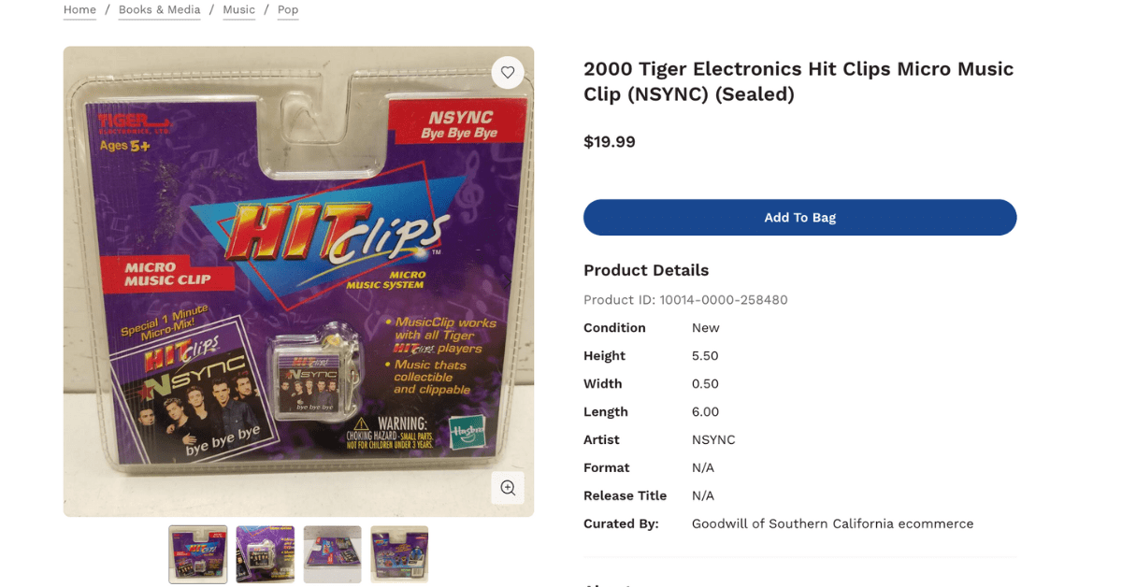The image size is (1122, 587).
Task: Open the Pop breadcrumb category
Action: tap(288, 10)
